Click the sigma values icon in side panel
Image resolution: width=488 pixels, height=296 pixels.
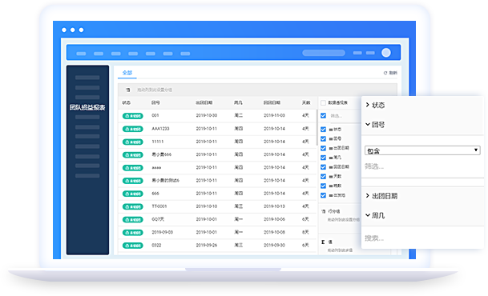click(323, 242)
